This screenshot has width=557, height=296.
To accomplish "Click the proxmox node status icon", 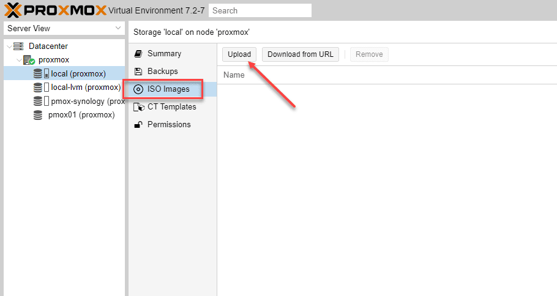I will point(29,60).
